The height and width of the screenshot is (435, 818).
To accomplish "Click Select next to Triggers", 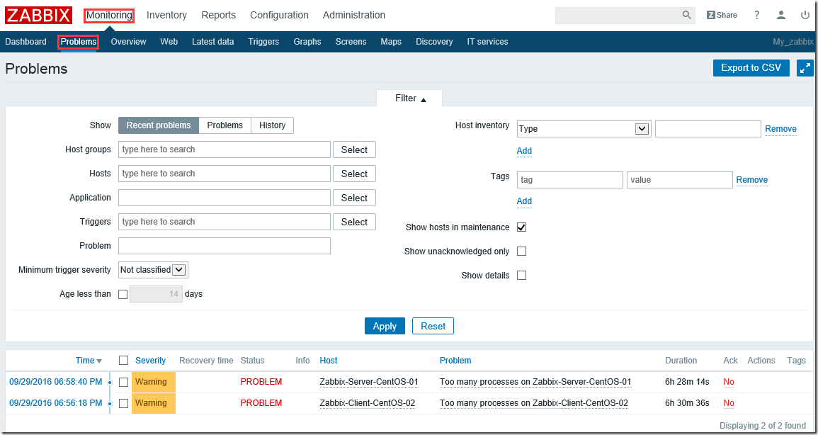I will (354, 222).
